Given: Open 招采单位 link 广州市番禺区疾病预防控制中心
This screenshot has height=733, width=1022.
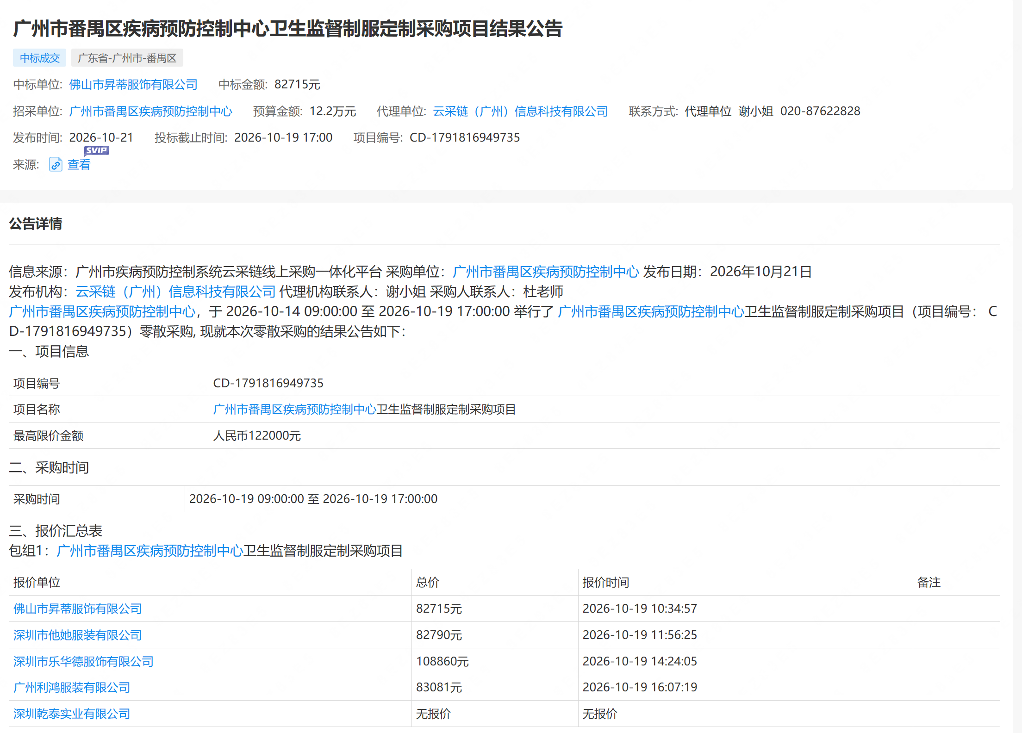Looking at the screenshot, I should [x=150, y=112].
